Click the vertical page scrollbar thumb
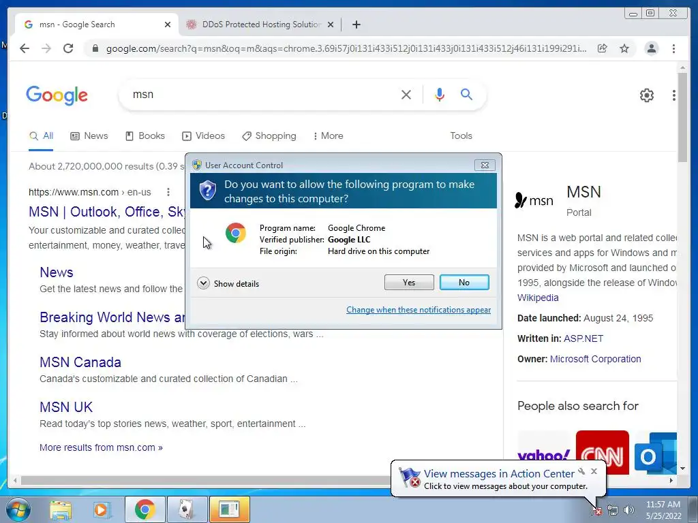 (x=682, y=118)
